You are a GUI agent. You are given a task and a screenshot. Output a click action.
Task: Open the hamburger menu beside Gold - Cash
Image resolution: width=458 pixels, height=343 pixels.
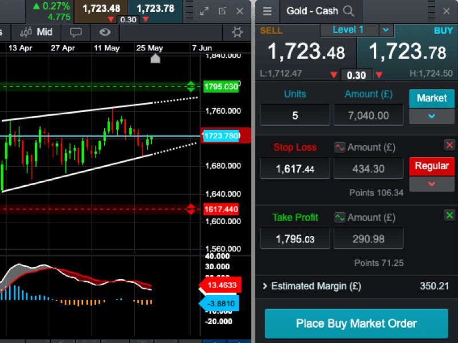click(x=267, y=11)
